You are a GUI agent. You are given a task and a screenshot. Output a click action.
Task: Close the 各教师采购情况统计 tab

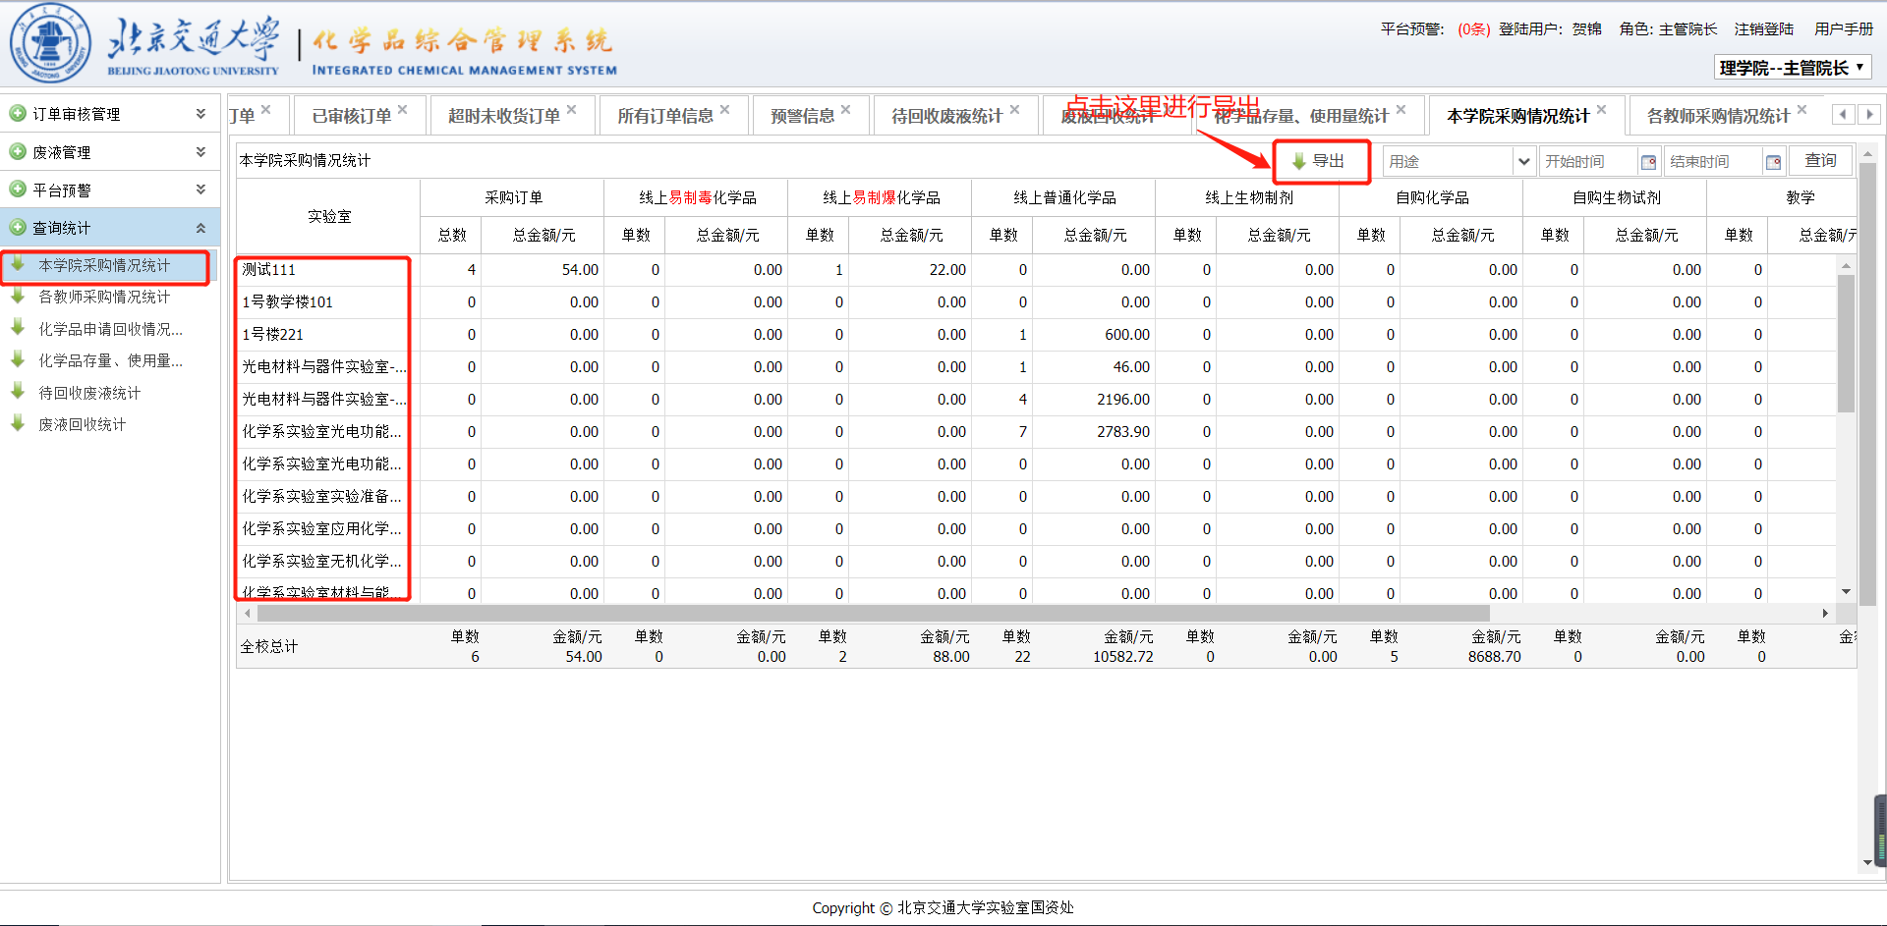(x=1801, y=109)
